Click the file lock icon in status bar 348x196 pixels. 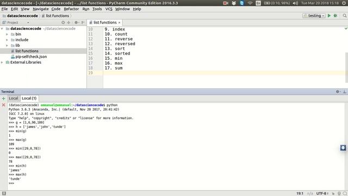tap(333, 194)
